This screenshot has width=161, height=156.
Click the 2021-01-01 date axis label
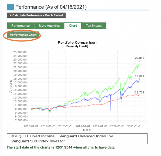[134, 126]
